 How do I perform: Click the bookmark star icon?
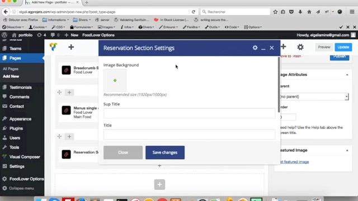tap(275, 12)
